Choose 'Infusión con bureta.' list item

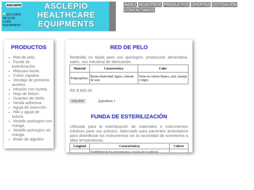coord(30,89)
